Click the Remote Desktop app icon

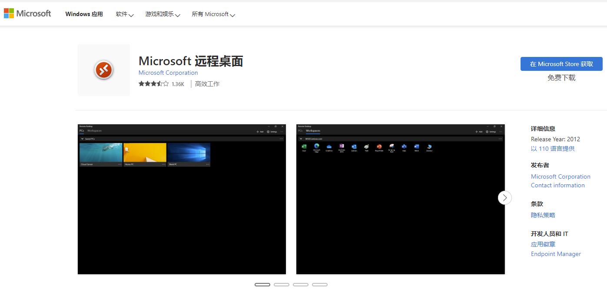pyautogui.click(x=104, y=70)
